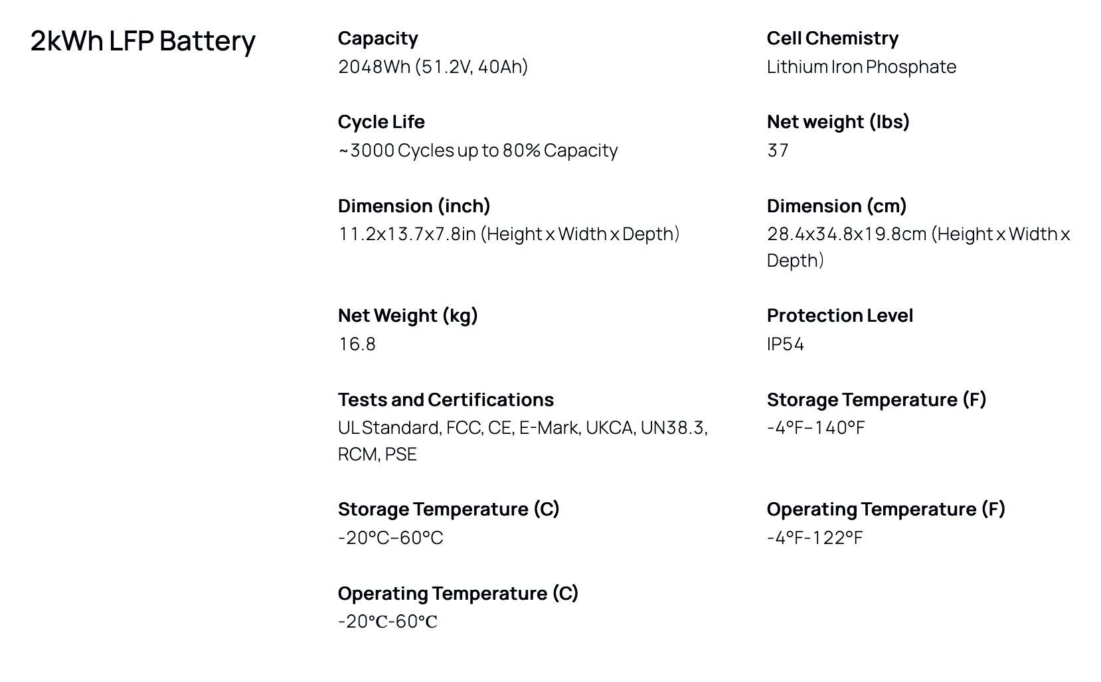Click the 2kWh LFP Battery heading

(143, 41)
